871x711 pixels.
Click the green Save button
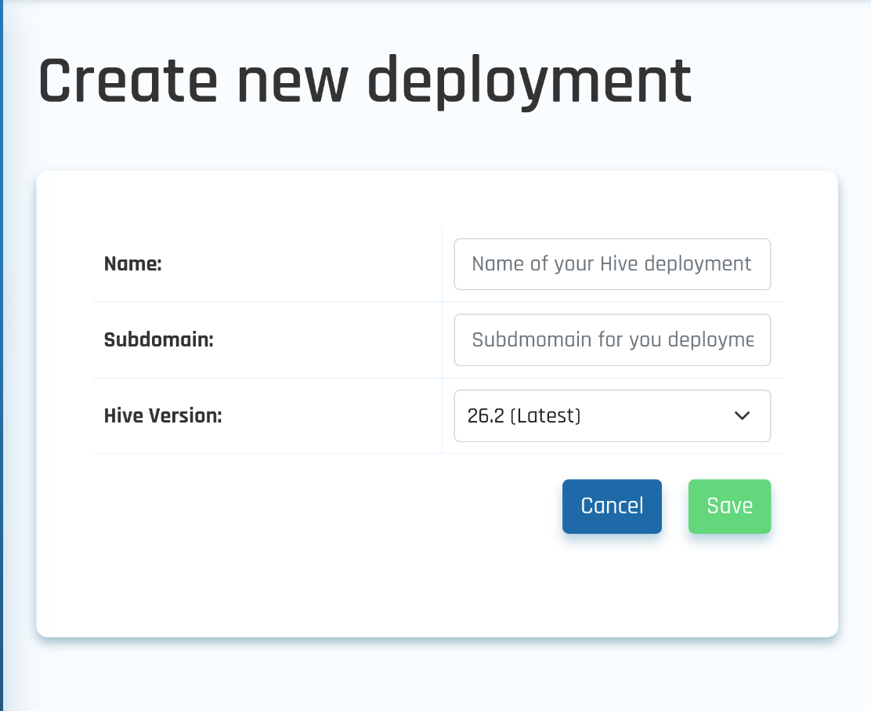coord(729,506)
